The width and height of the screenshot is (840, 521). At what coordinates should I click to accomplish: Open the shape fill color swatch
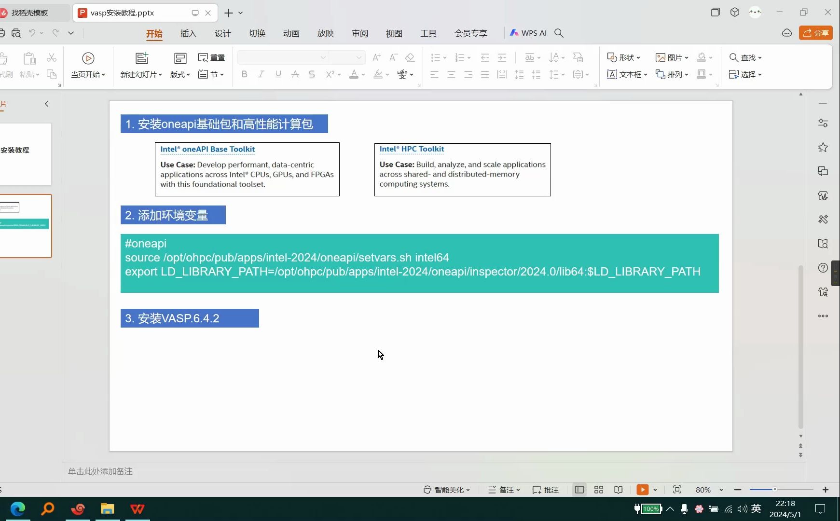coord(702,57)
